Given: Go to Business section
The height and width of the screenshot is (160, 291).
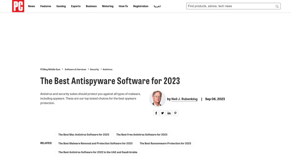Looking at the screenshot, I should click(x=91, y=6).
